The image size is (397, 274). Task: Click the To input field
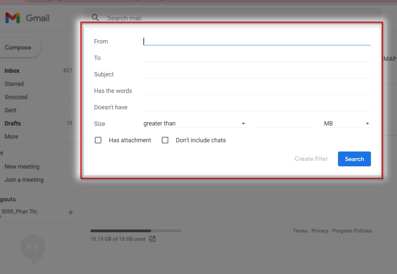click(x=257, y=57)
